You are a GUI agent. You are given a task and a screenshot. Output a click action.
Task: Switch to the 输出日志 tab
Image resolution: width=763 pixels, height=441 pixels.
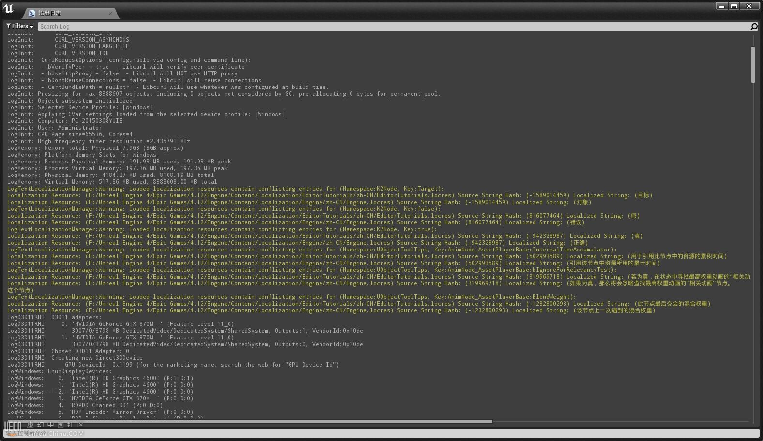coord(68,14)
